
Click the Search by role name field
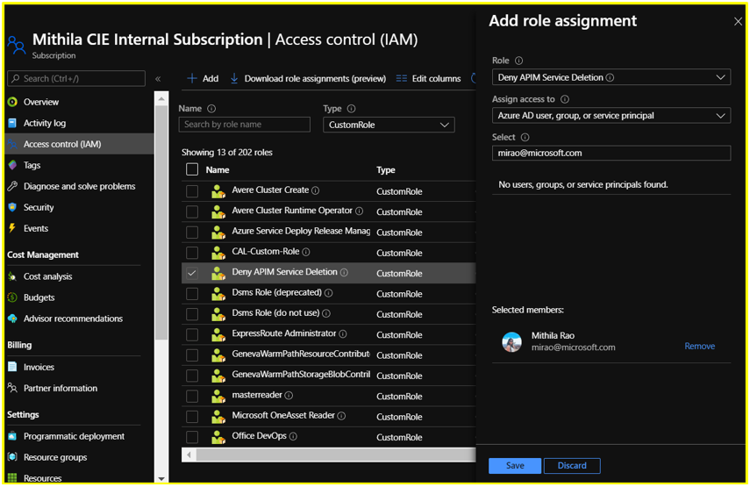click(x=245, y=125)
